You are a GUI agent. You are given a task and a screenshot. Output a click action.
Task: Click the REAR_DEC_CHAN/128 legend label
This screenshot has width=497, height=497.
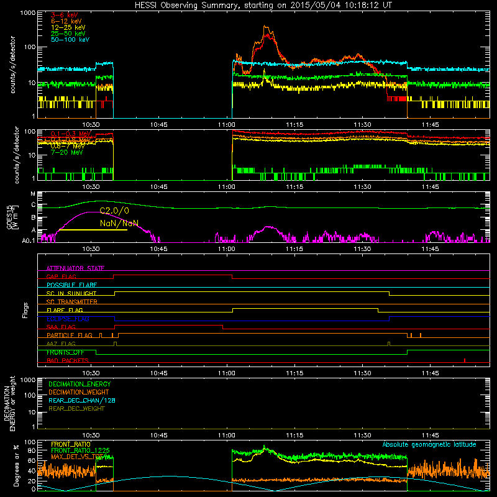point(82,400)
